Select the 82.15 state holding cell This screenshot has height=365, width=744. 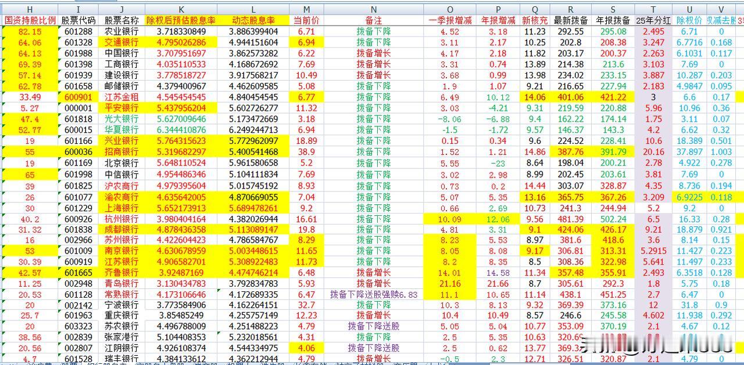tap(30, 31)
